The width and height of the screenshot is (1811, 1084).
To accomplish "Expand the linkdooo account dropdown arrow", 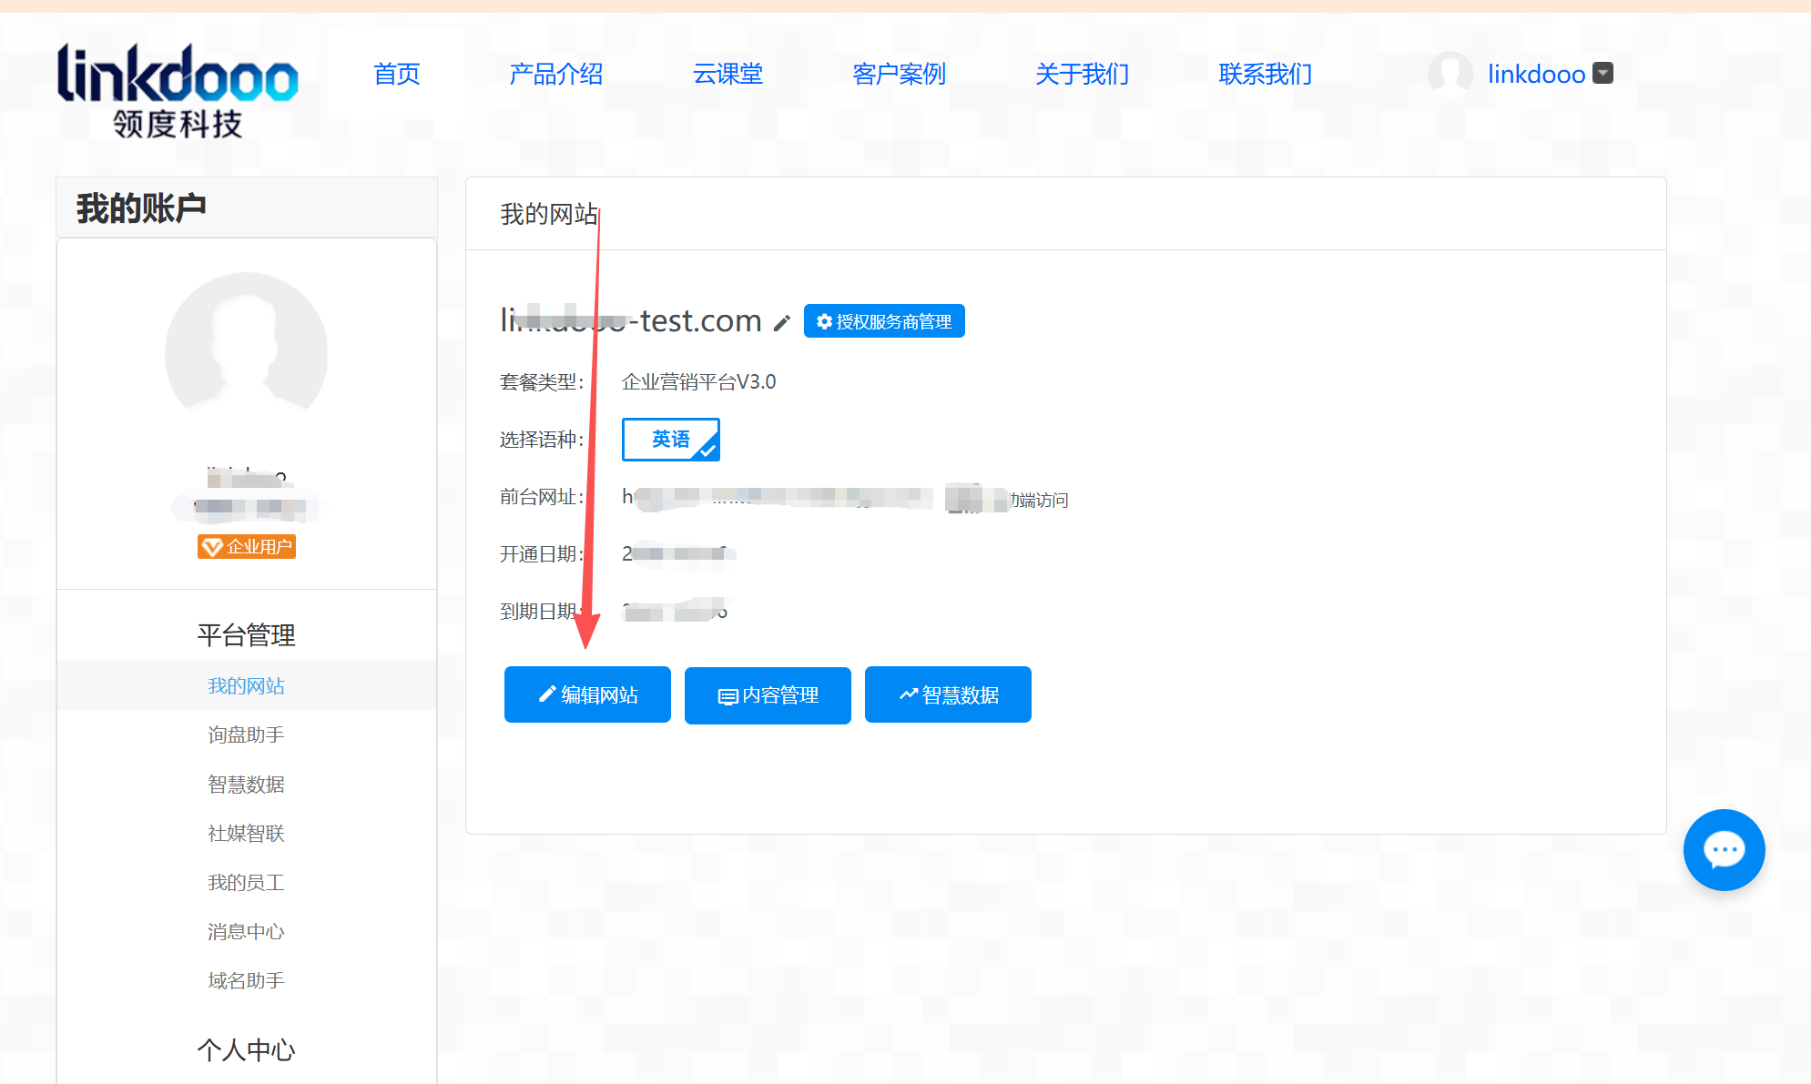I will pos(1603,73).
